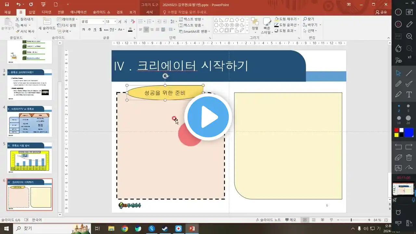Select the large blue current color swatch
This screenshot has width=416, height=234.
(x=409, y=132)
